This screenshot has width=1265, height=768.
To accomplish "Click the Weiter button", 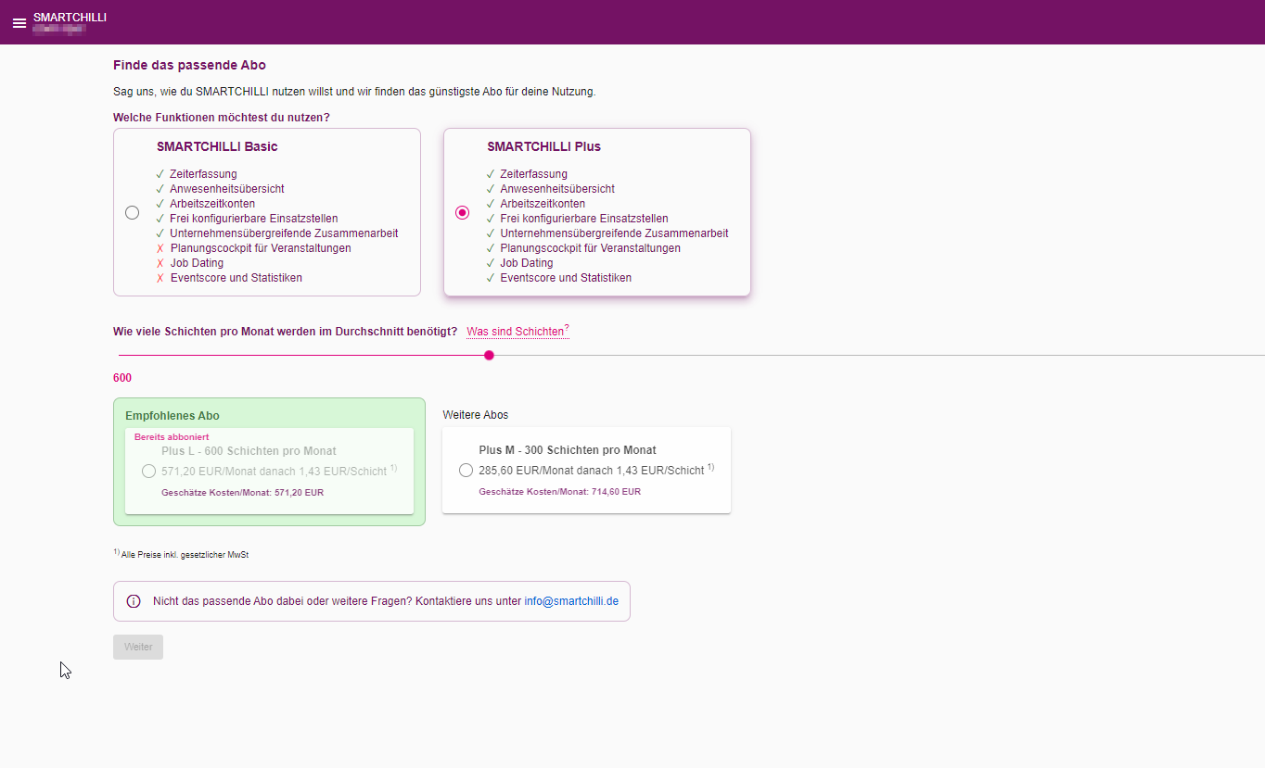I will pyautogui.click(x=138, y=647).
